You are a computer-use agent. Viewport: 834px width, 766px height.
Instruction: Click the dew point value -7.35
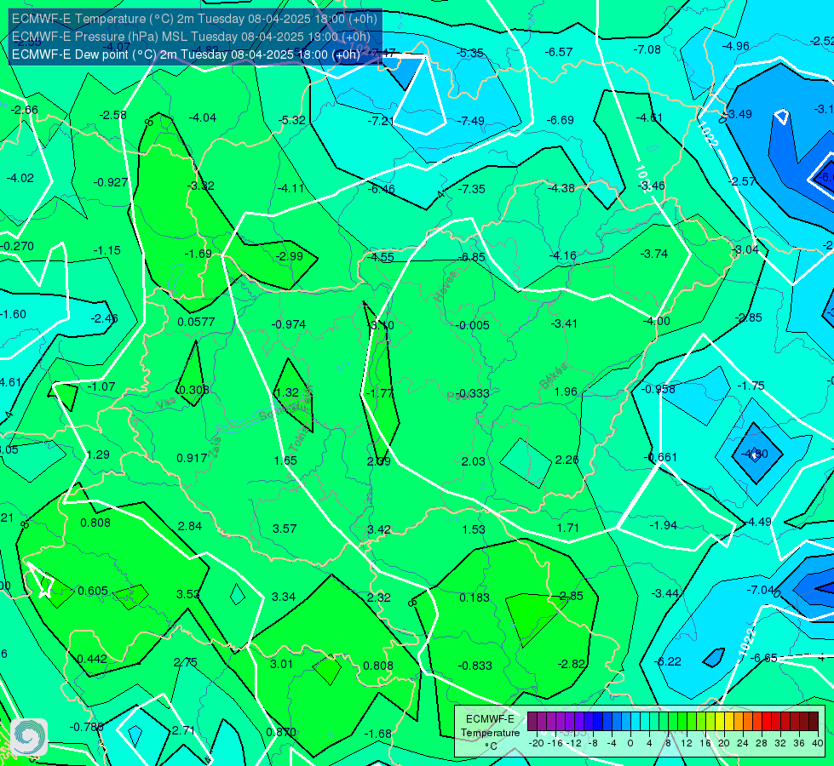click(x=471, y=189)
